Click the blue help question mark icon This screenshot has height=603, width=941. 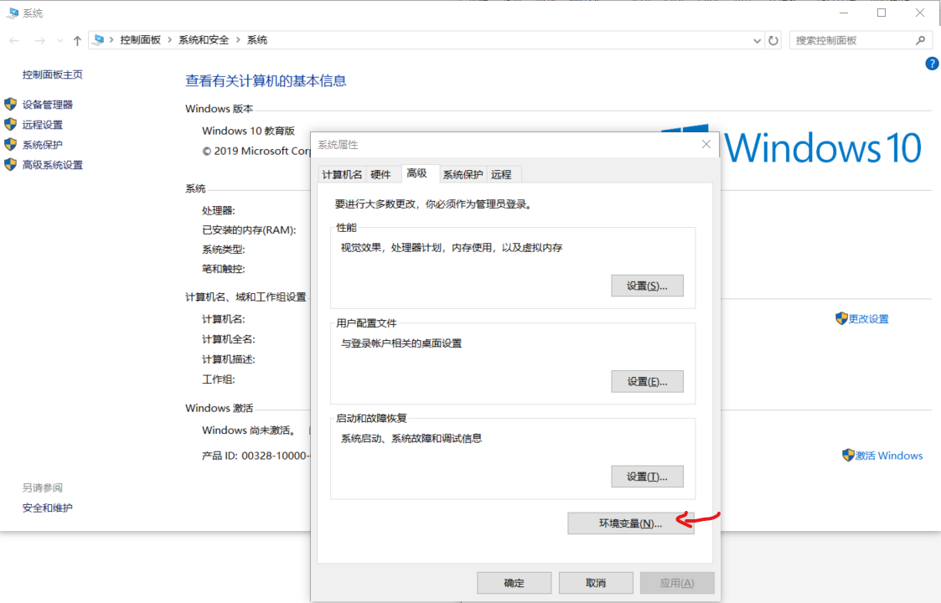point(932,63)
